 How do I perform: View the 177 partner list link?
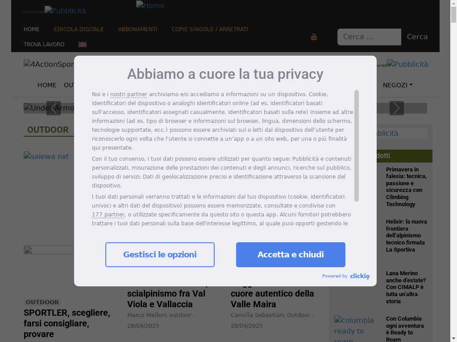pyautogui.click(x=108, y=215)
